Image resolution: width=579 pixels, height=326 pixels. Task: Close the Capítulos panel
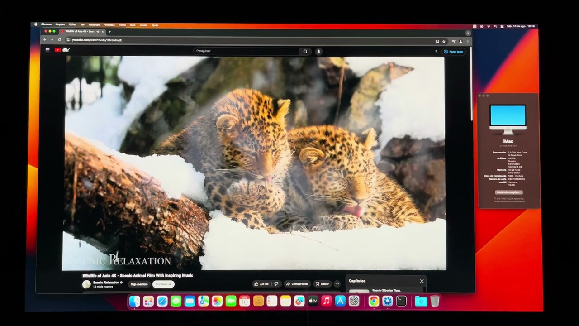pos(422,281)
